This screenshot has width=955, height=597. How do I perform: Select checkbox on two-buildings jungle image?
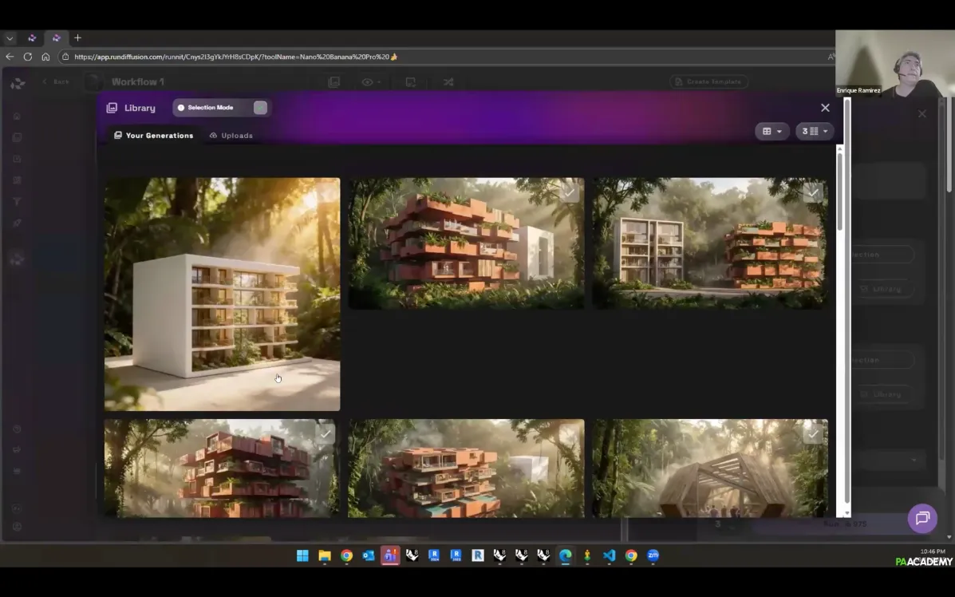coord(812,192)
